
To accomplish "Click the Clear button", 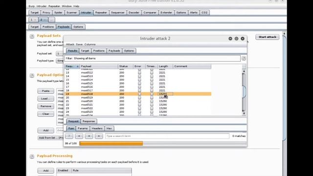I will point(45,114).
